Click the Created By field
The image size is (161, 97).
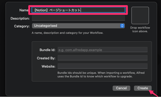[102, 58]
